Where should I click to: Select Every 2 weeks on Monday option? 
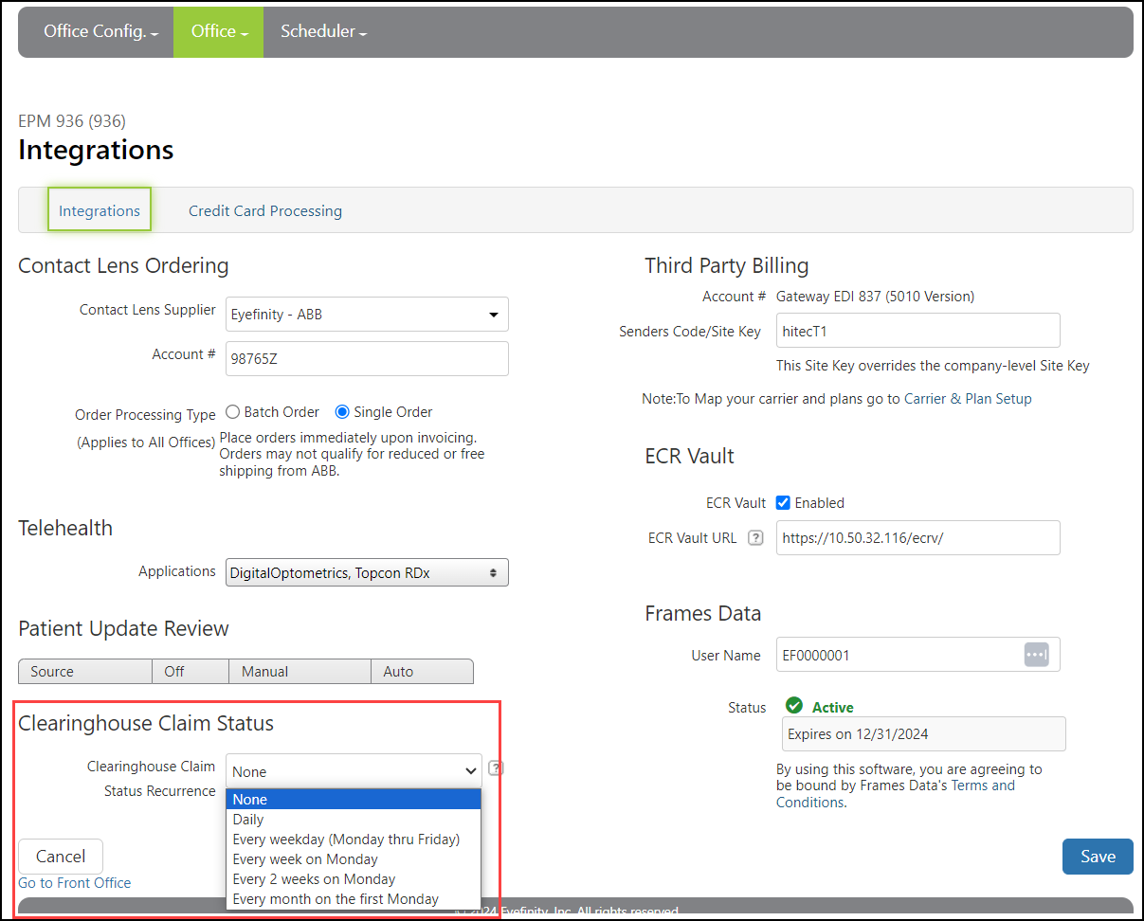(314, 879)
